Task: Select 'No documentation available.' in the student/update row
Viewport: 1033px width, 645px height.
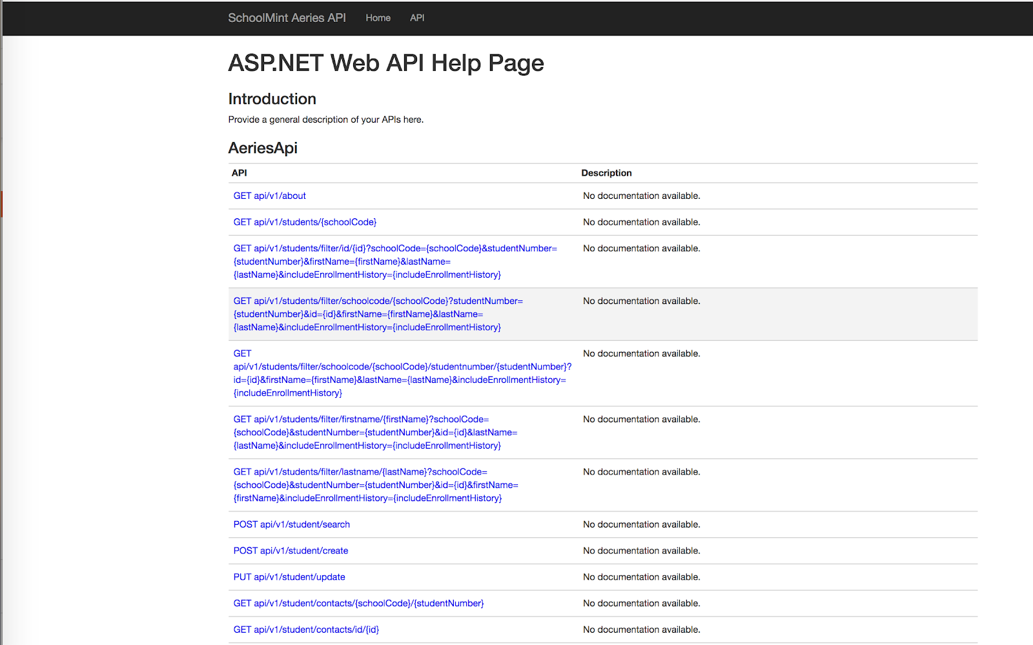Action: 642,577
